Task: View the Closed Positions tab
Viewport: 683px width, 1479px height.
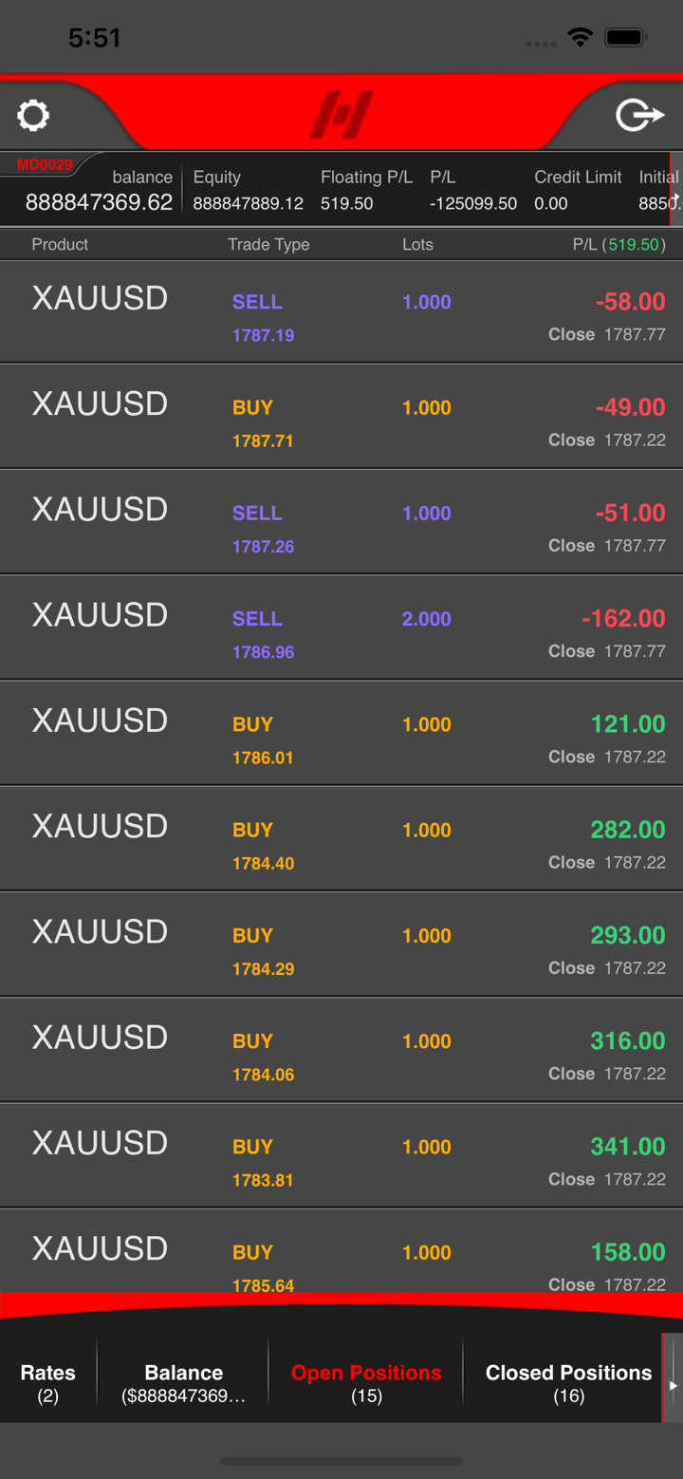Action: click(x=568, y=1382)
